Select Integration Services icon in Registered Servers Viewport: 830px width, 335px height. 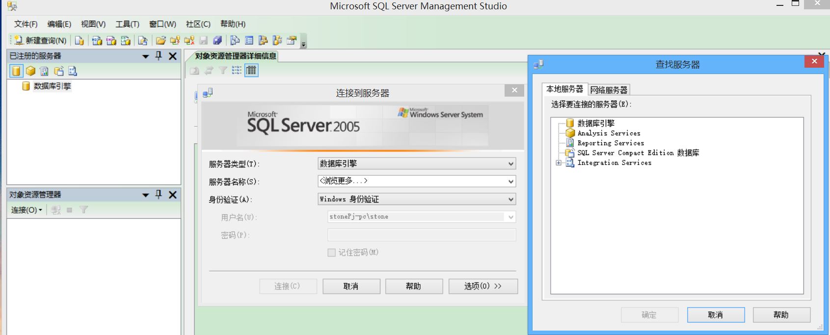click(73, 71)
